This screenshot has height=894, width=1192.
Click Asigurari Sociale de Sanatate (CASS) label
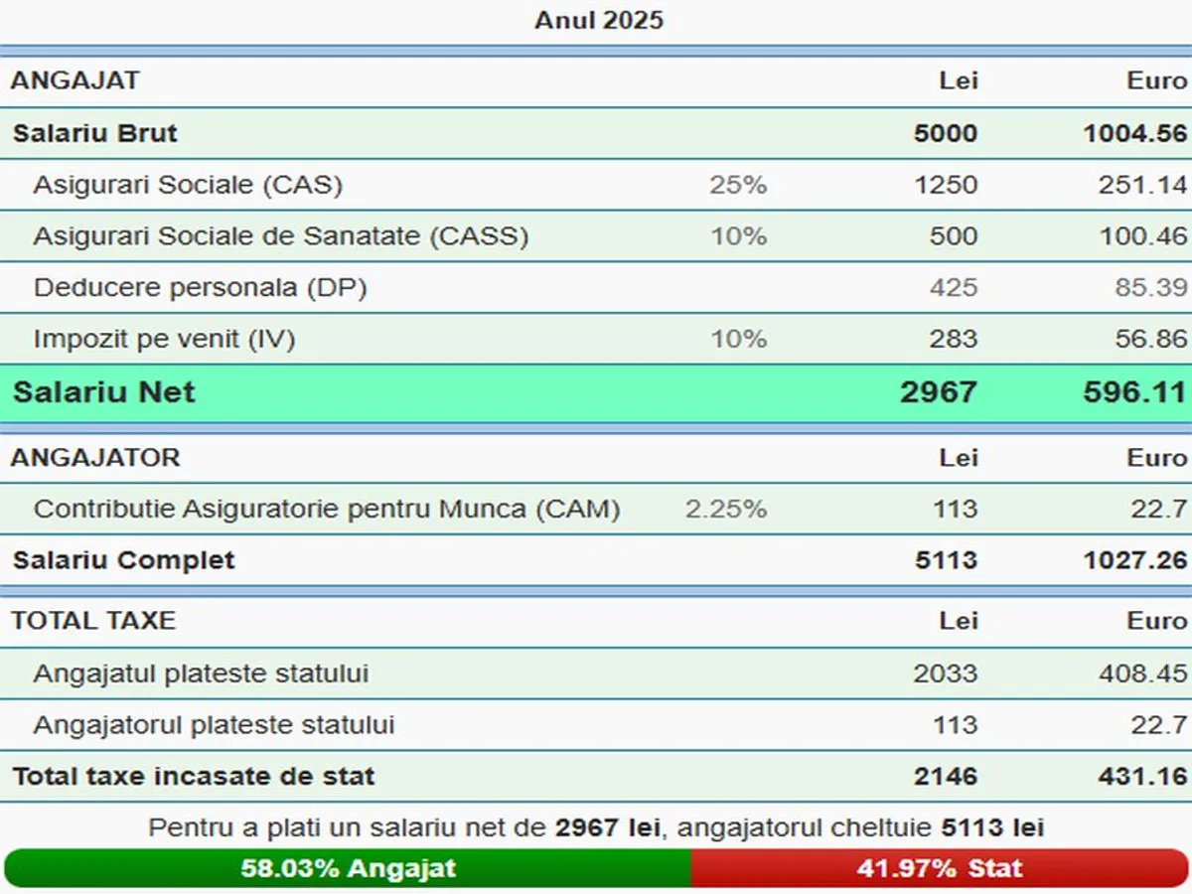(x=280, y=236)
